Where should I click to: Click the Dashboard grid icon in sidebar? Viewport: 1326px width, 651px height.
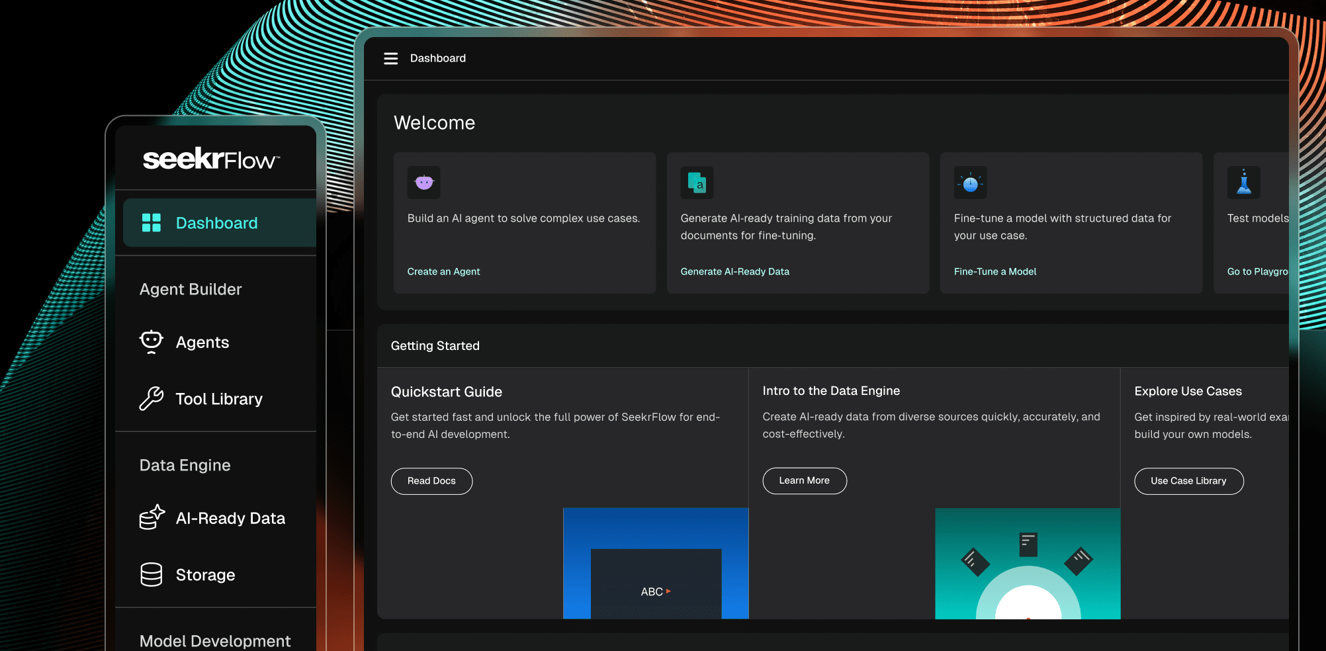pyautogui.click(x=152, y=223)
